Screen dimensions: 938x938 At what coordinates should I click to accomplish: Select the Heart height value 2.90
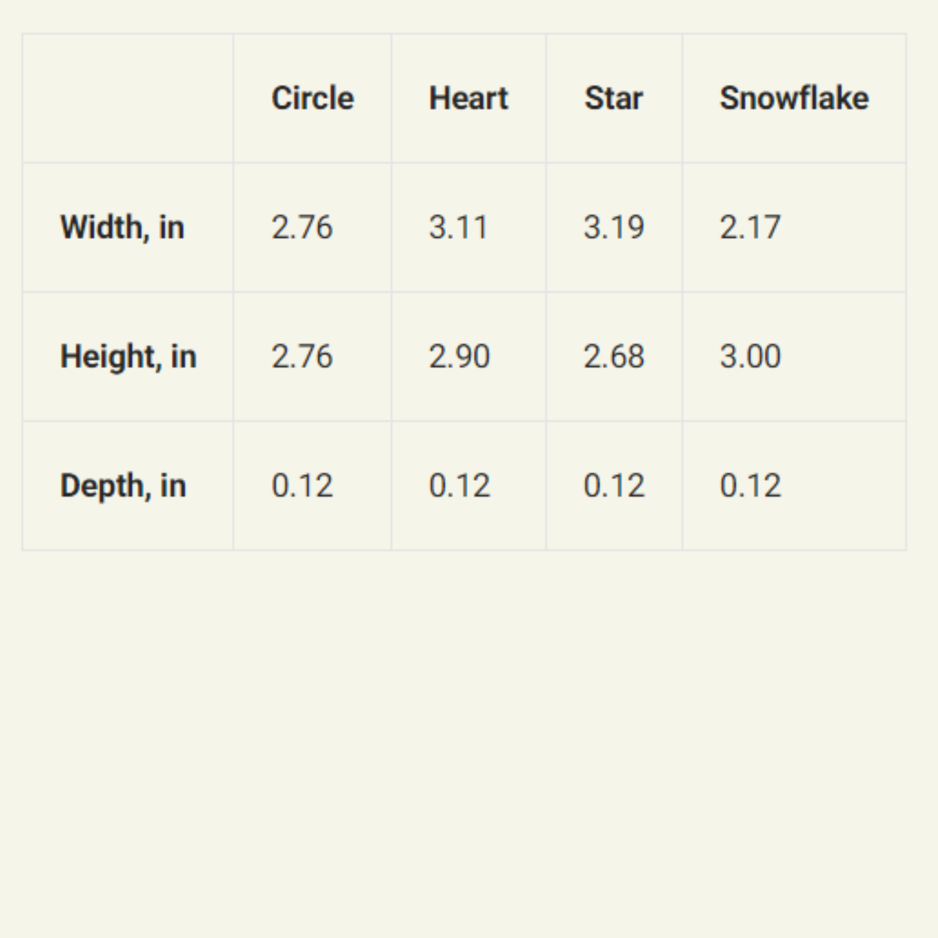(459, 356)
